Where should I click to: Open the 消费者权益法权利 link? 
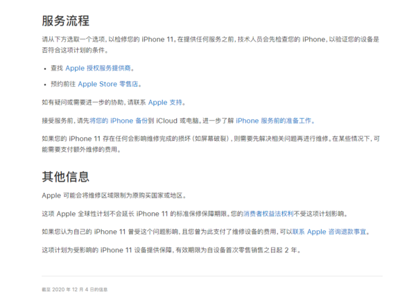(268, 214)
